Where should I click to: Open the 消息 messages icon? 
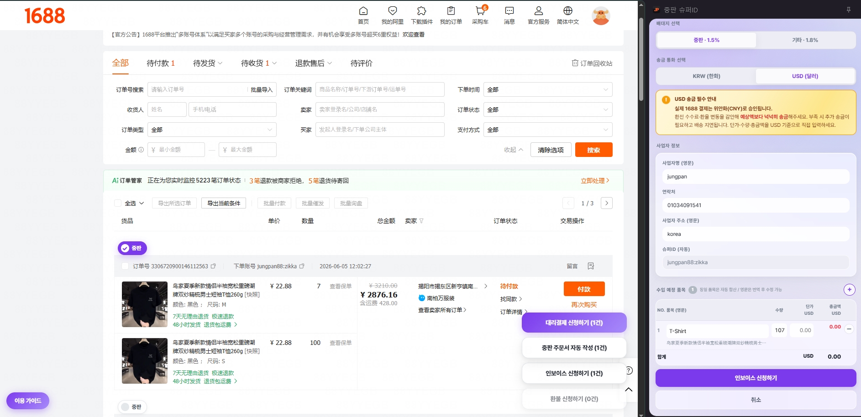tap(509, 11)
